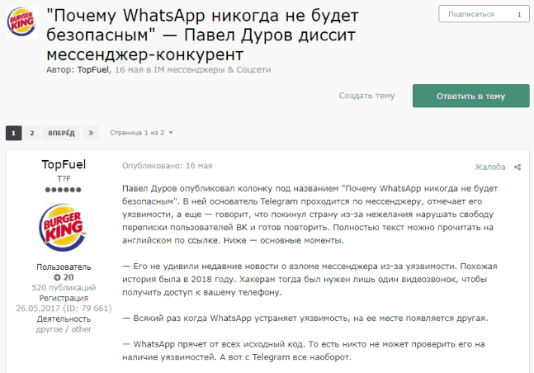Screen dimensions: 534x373
Task: Open IM мессенджеры & Соцсети forum link
Action: (x=212, y=70)
